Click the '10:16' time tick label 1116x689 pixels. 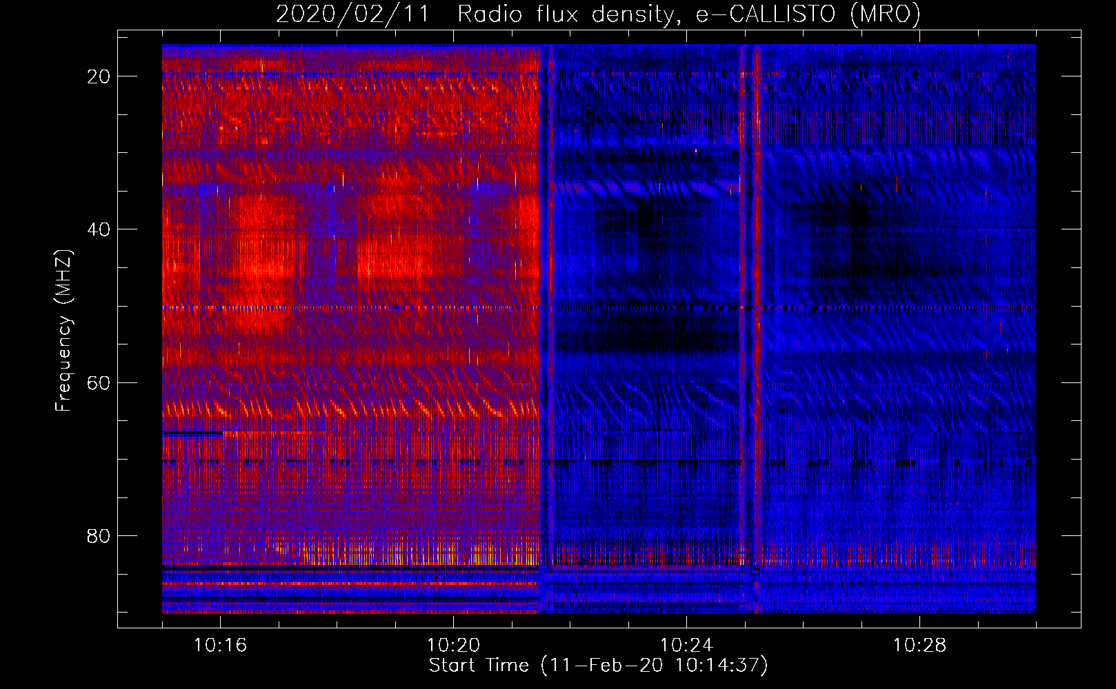click(220, 646)
